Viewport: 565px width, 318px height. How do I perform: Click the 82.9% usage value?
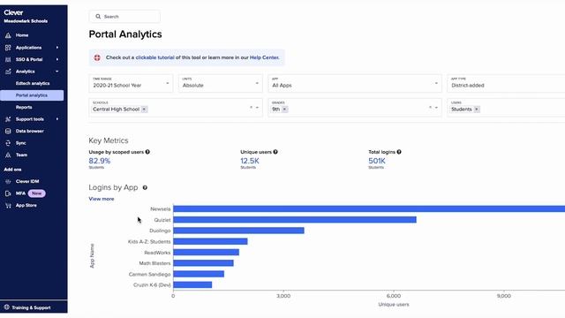100,161
